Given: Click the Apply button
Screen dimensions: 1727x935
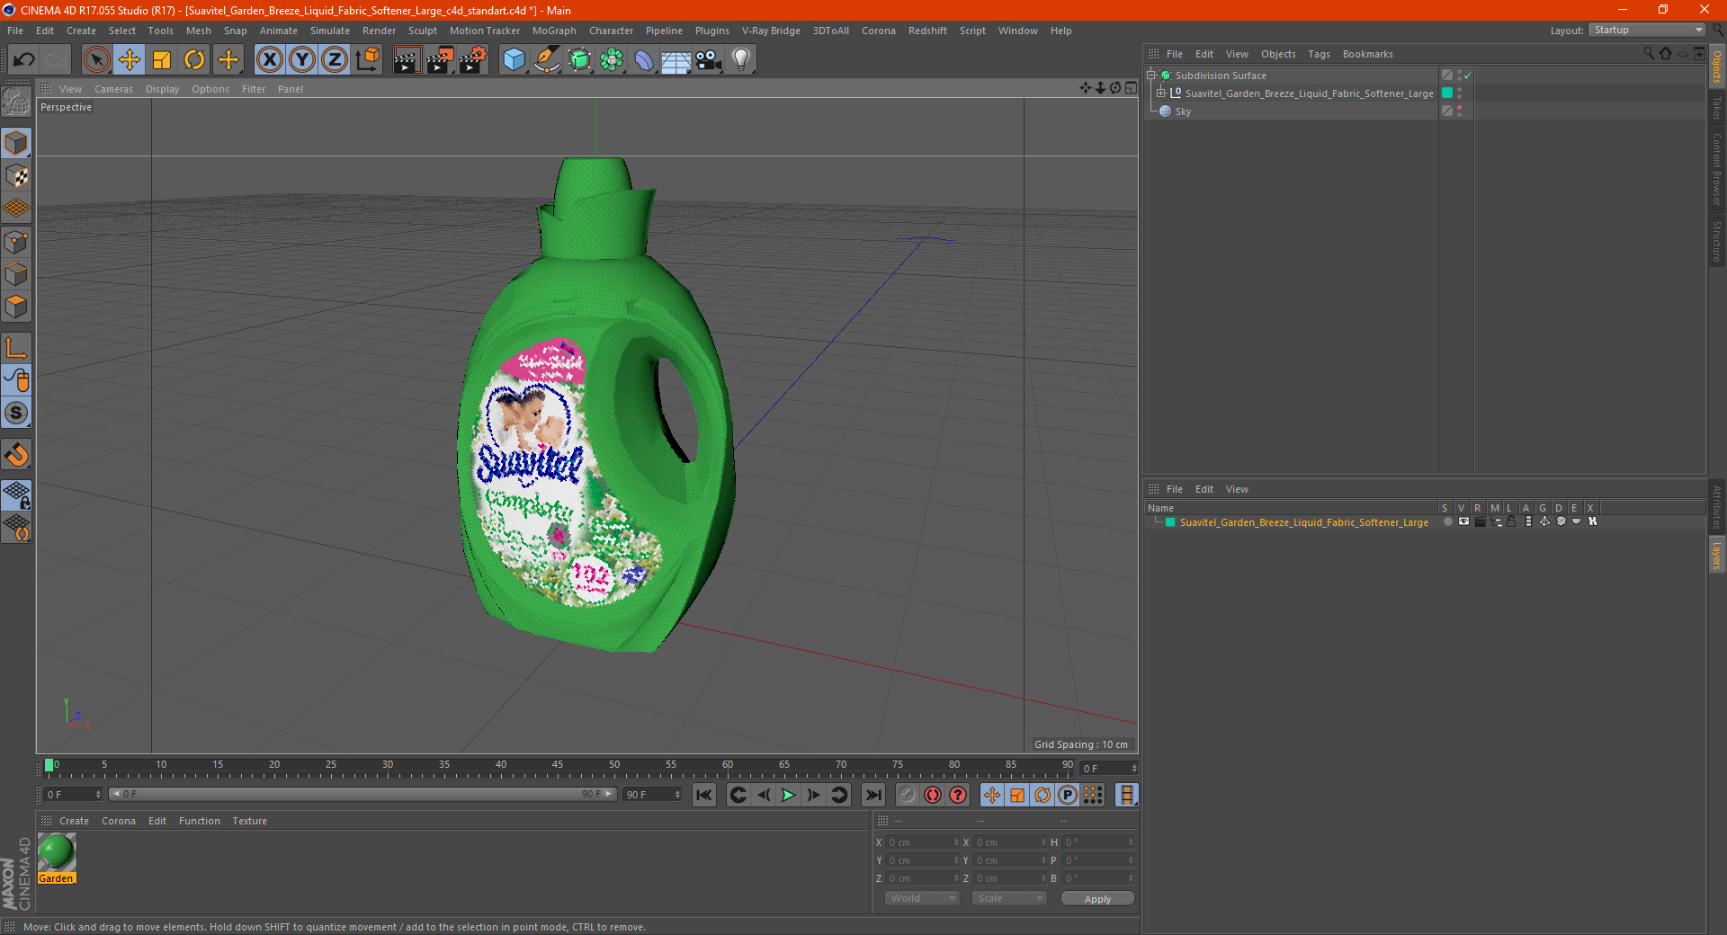Looking at the screenshot, I should pyautogui.click(x=1097, y=899).
